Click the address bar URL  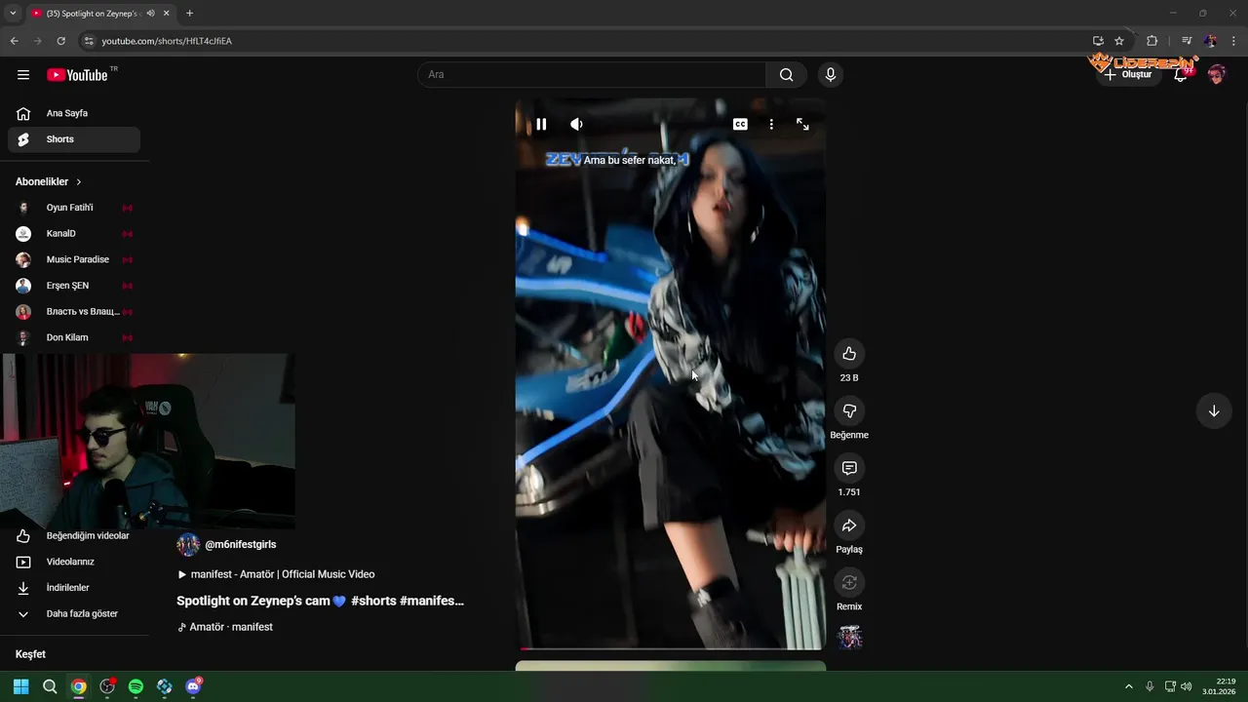(167, 41)
